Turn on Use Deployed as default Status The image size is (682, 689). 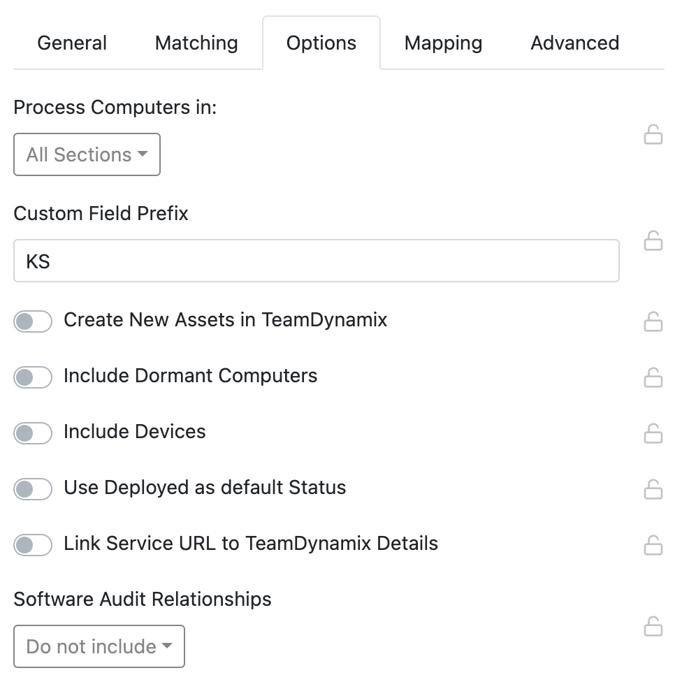[x=33, y=488]
